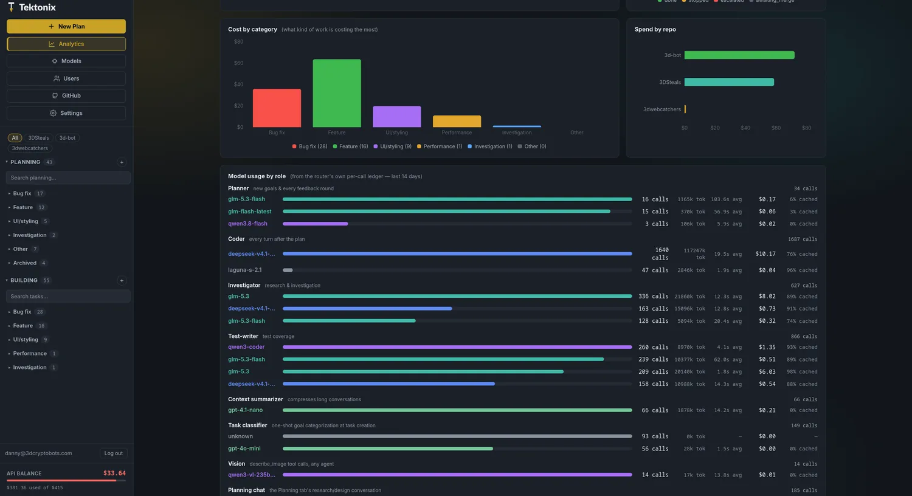Click the Tektonix logo icon
Viewport: 912px width, 496px height.
11,7
